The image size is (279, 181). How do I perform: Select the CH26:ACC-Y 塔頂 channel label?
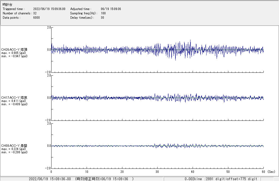coord(14,50)
